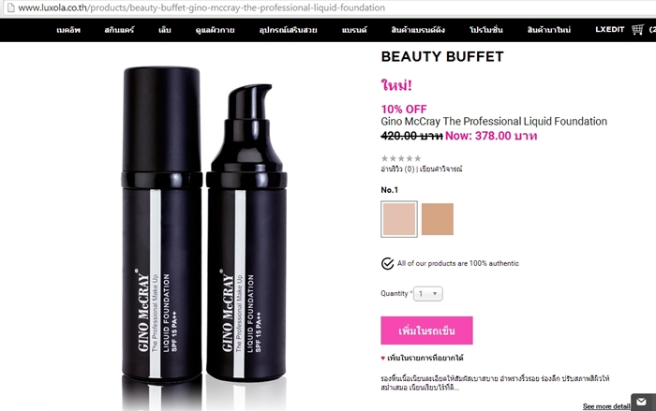Open the Quantity dropdown
656x411 pixels.
(428, 294)
